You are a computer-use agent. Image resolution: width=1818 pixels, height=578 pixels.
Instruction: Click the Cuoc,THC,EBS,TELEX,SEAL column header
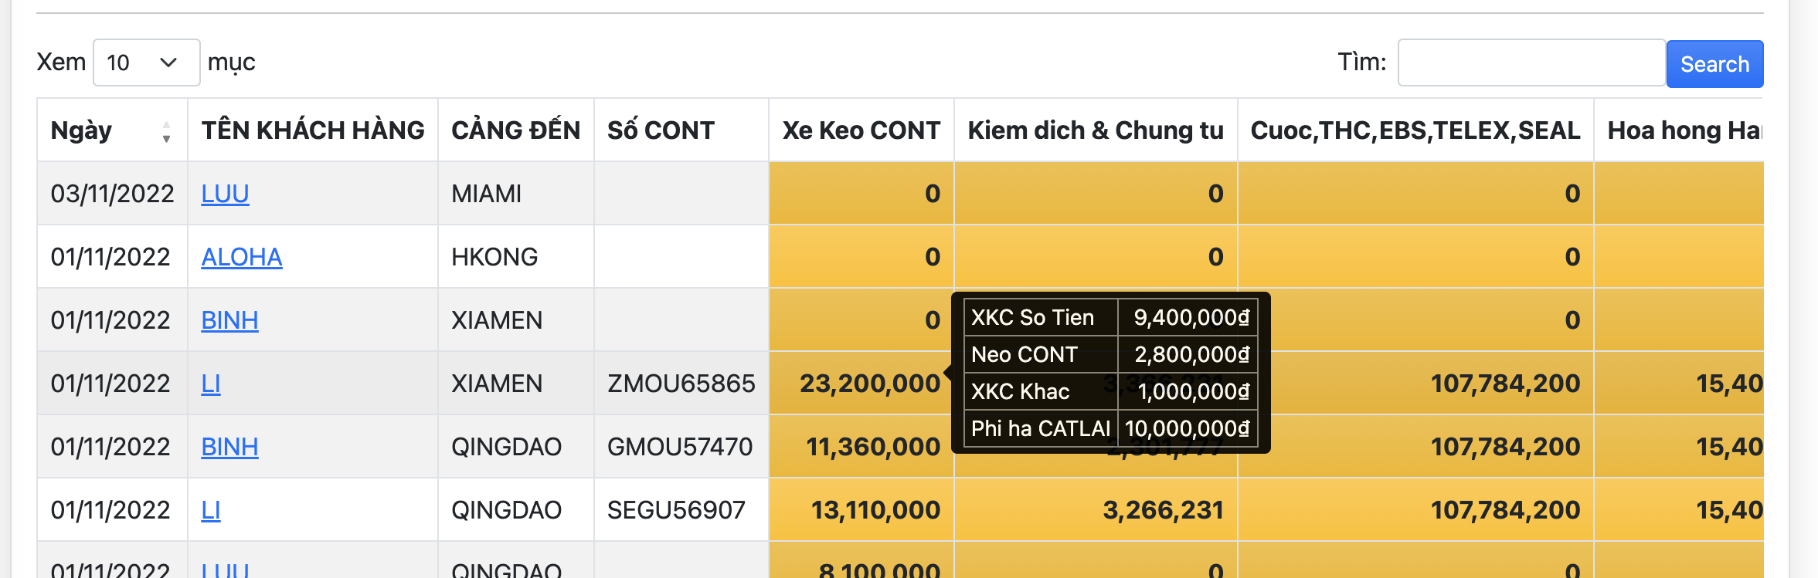(1415, 130)
